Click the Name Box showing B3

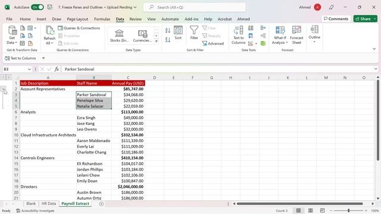click(x=15, y=69)
